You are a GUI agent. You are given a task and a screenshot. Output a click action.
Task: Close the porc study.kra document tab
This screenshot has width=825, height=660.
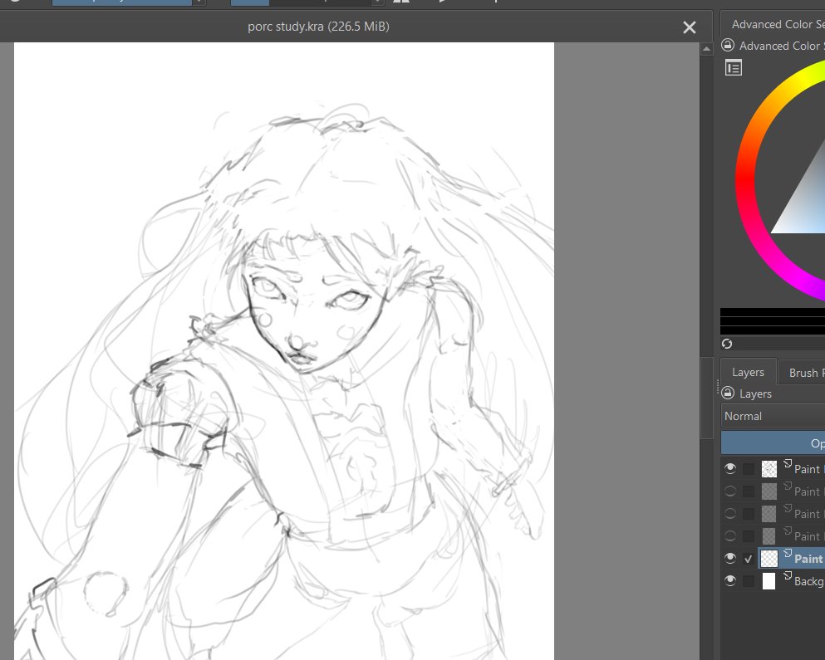(x=690, y=27)
